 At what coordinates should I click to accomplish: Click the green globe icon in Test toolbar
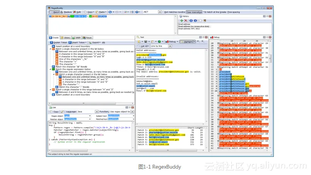coord(159,42)
